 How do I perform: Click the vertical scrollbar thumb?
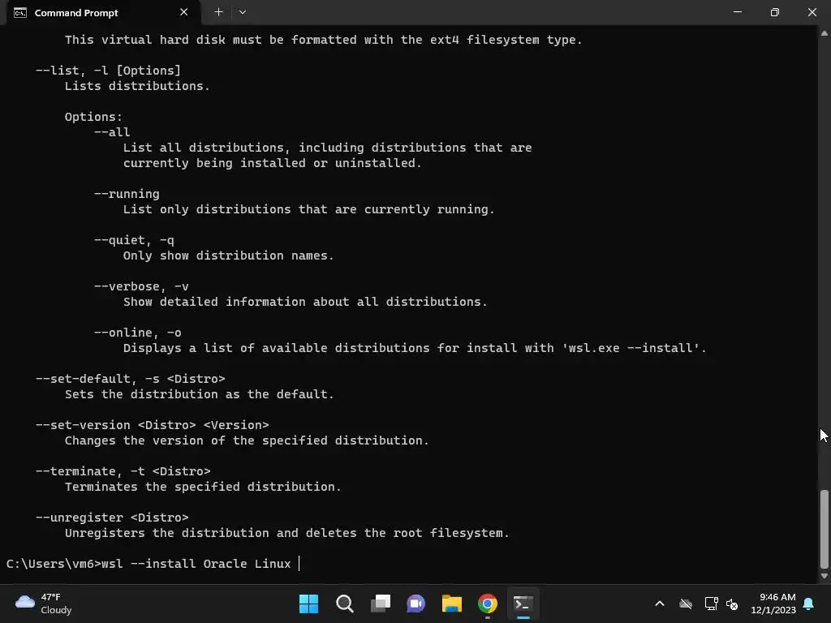825,529
